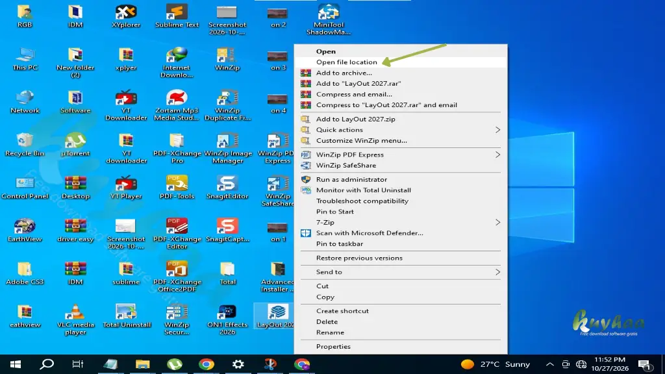This screenshot has height=374, width=665.
Task: Select the Internet Download Manager shortcut
Action: 177,63
